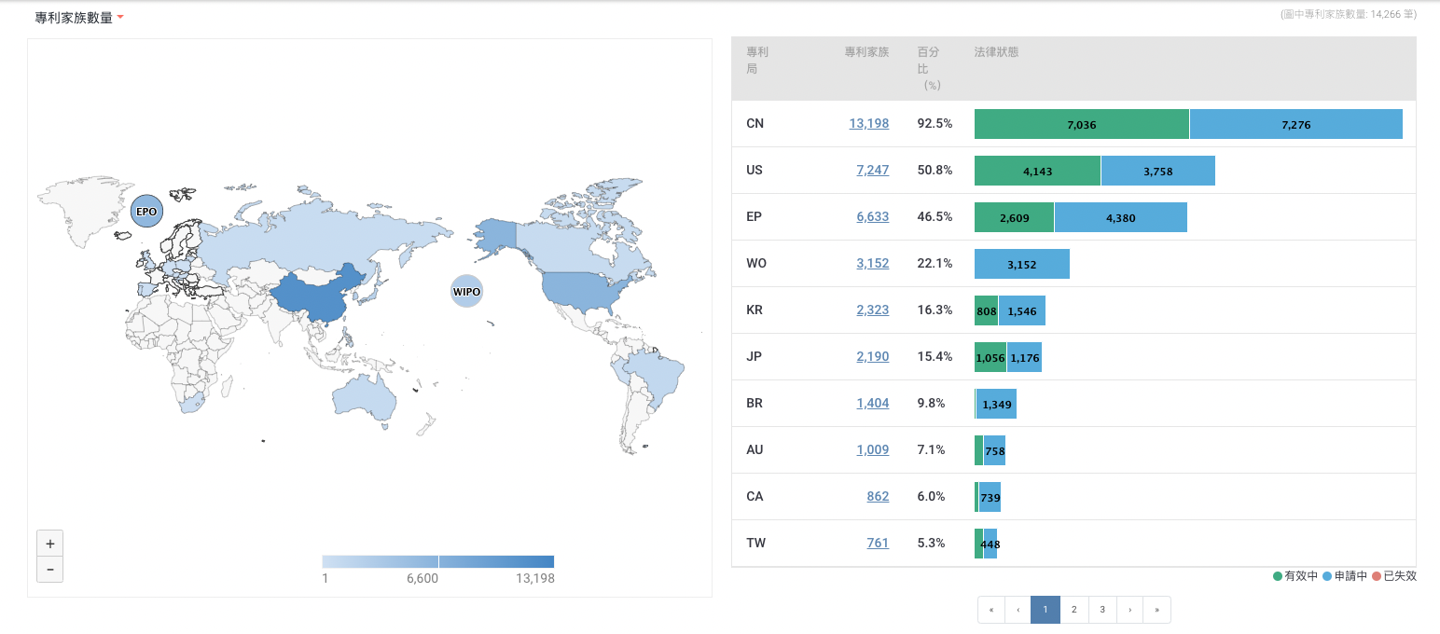Click the map color gradient legend bar

pos(438,561)
